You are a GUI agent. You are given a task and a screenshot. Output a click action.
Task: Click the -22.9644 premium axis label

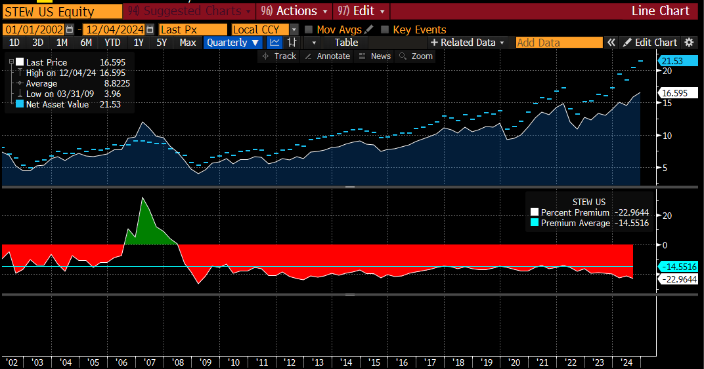click(x=678, y=279)
